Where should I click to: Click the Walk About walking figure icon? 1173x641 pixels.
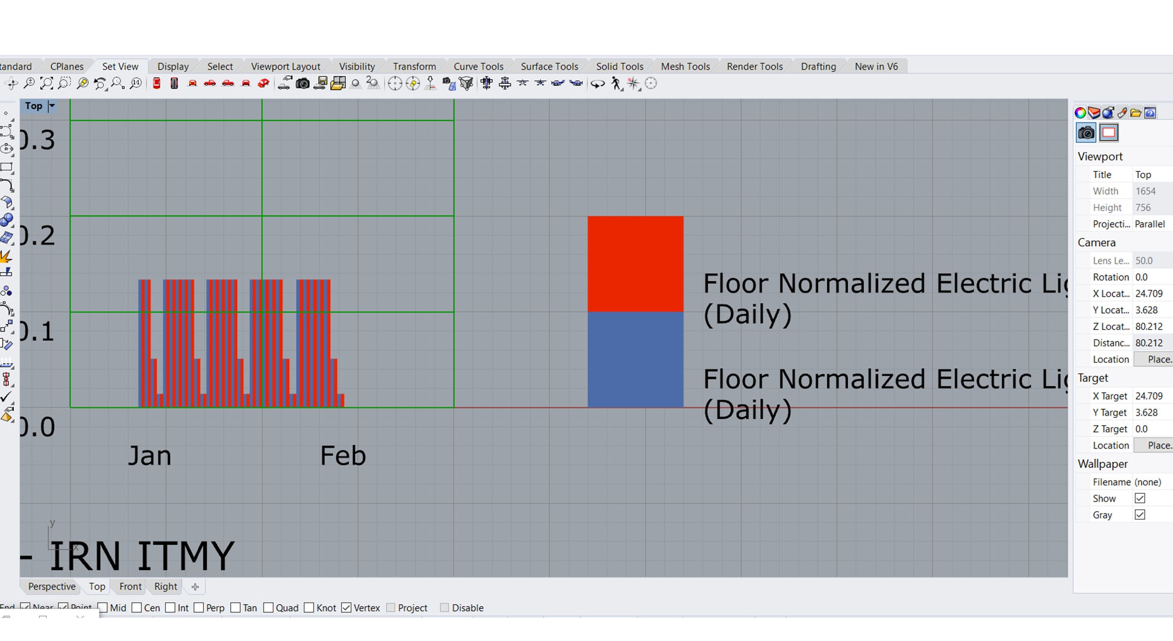point(616,84)
